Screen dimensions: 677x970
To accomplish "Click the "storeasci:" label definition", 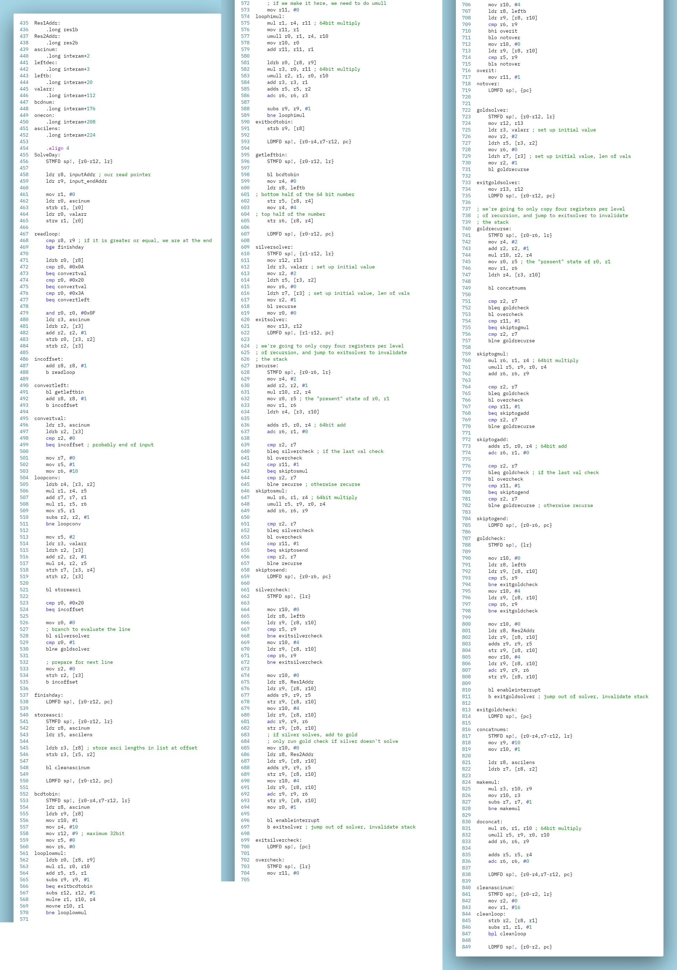I will pyautogui.click(x=49, y=715).
